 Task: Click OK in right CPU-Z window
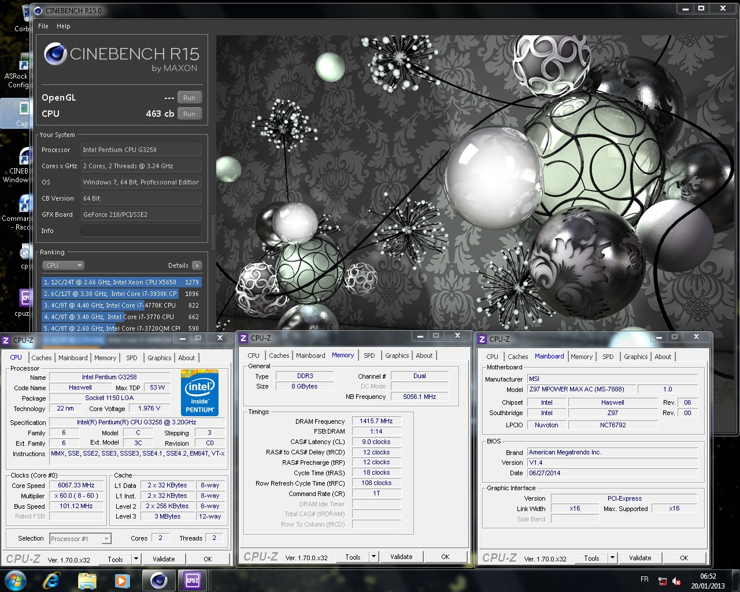pyautogui.click(x=684, y=558)
